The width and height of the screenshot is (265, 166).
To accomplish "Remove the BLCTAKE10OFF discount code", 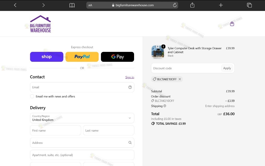I will 180,79.
